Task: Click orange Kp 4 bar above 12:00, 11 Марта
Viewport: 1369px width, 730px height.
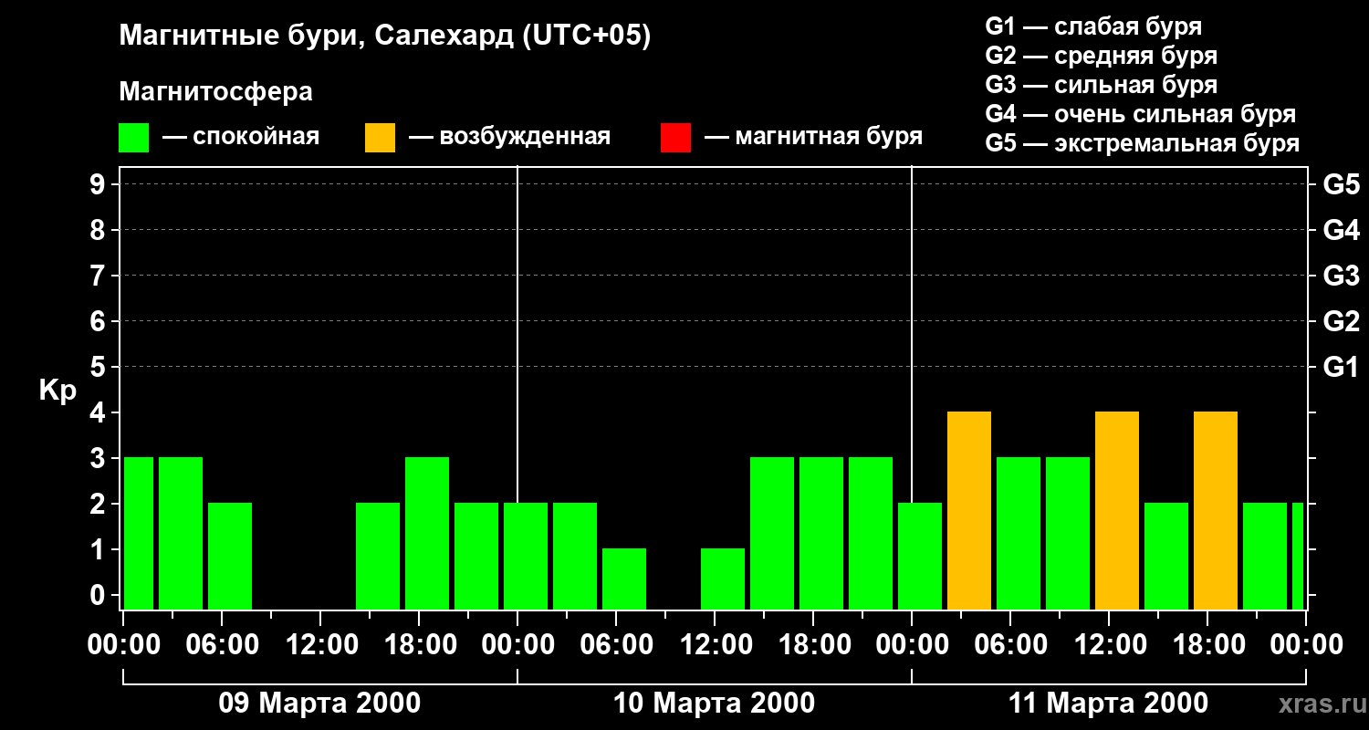Action: tap(1117, 511)
